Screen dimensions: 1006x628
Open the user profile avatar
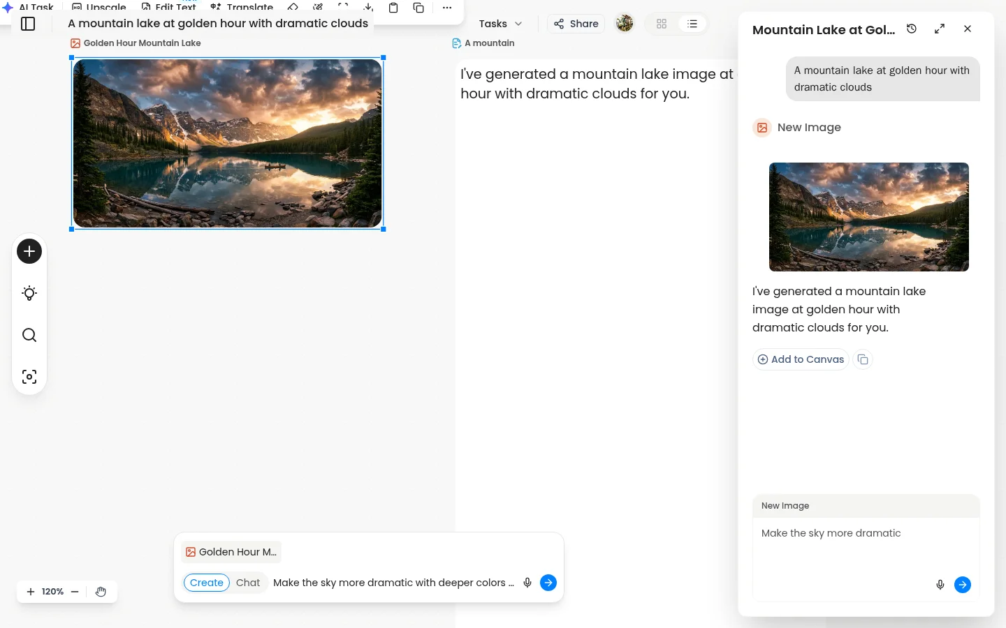pos(624,24)
